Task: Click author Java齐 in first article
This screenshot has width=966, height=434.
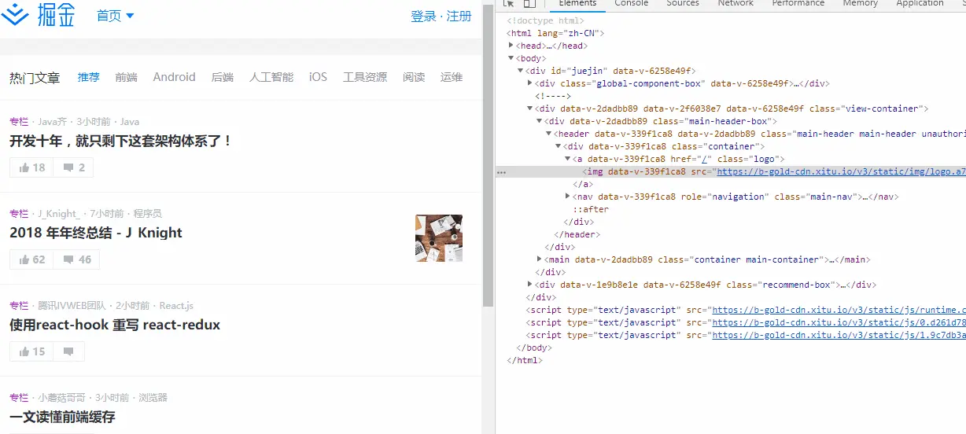Action: tap(53, 122)
